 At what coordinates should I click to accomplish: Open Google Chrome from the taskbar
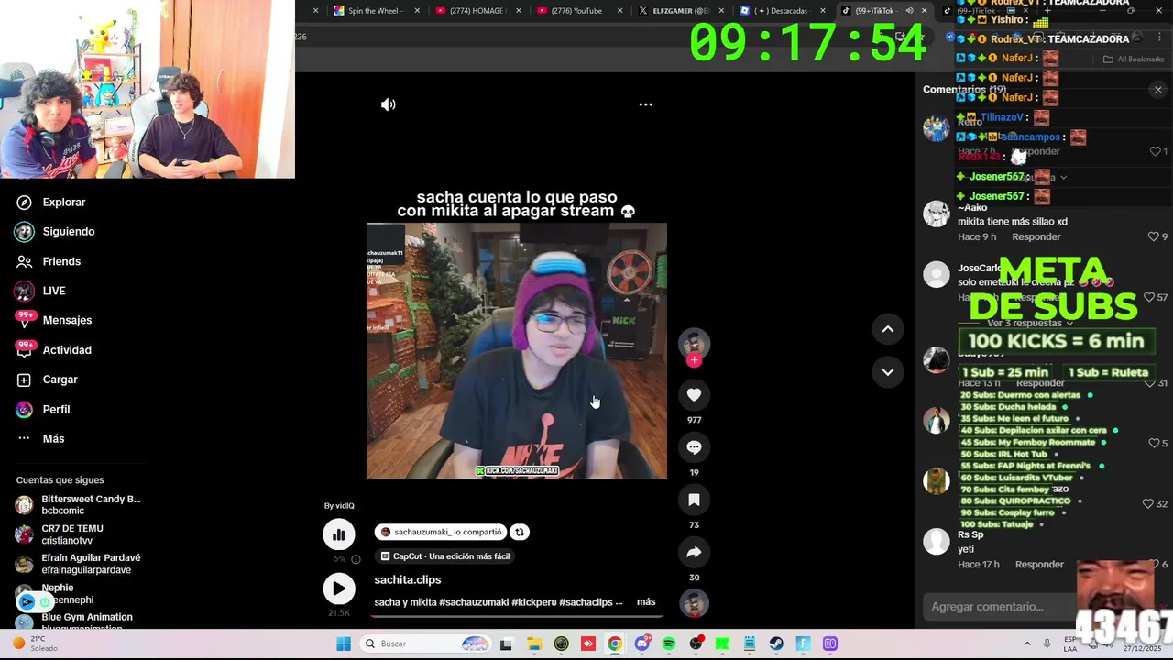click(x=615, y=643)
